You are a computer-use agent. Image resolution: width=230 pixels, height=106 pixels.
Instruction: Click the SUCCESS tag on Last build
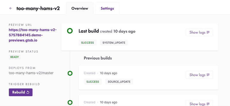(87, 43)
